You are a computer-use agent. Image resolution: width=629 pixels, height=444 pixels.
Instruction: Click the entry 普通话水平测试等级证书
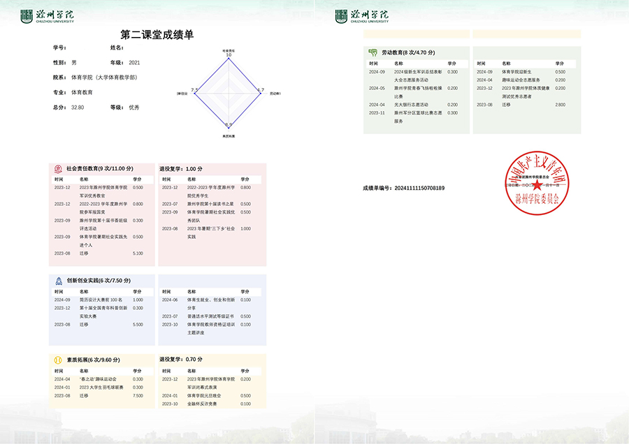pyautogui.click(x=210, y=316)
